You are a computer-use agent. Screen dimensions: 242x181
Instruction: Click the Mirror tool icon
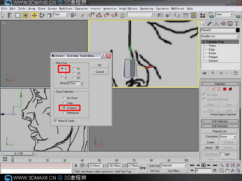pos(161,15)
